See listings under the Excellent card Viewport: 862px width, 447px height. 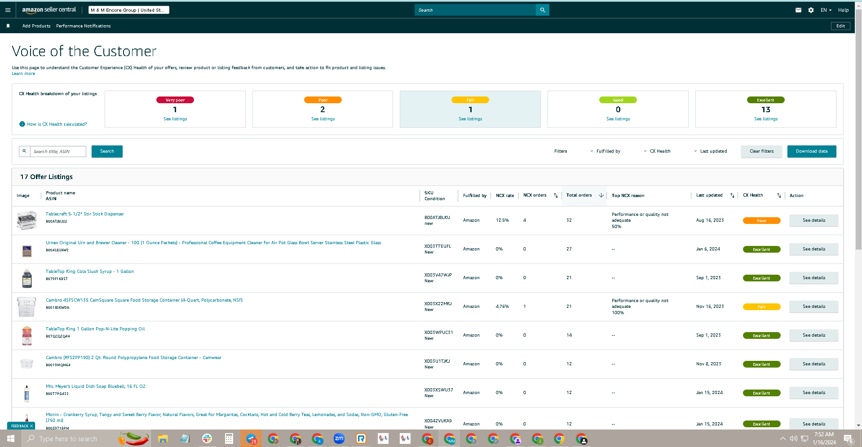766,119
